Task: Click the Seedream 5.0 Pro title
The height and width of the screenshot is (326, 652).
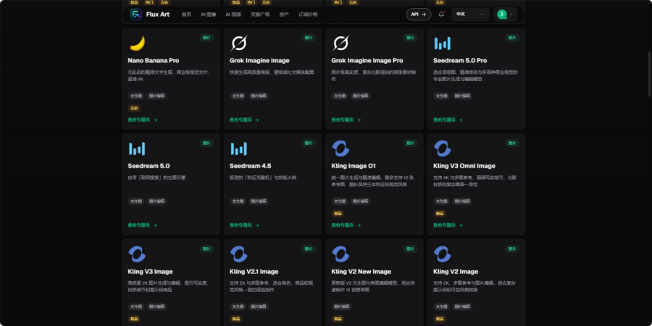Action: (460, 61)
